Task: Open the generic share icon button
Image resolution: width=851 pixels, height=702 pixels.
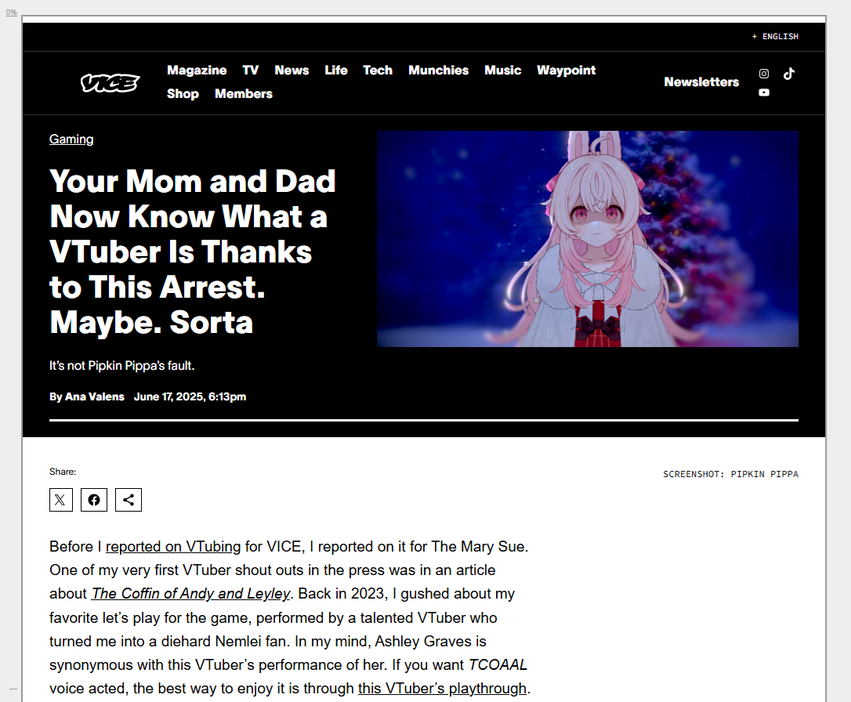Action: click(x=129, y=500)
